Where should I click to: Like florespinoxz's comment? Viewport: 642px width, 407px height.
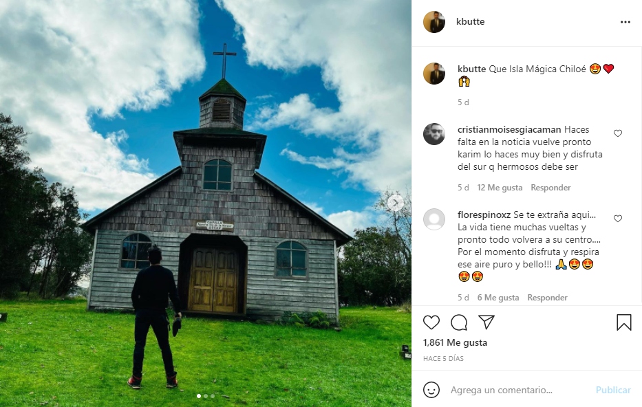pyautogui.click(x=617, y=219)
